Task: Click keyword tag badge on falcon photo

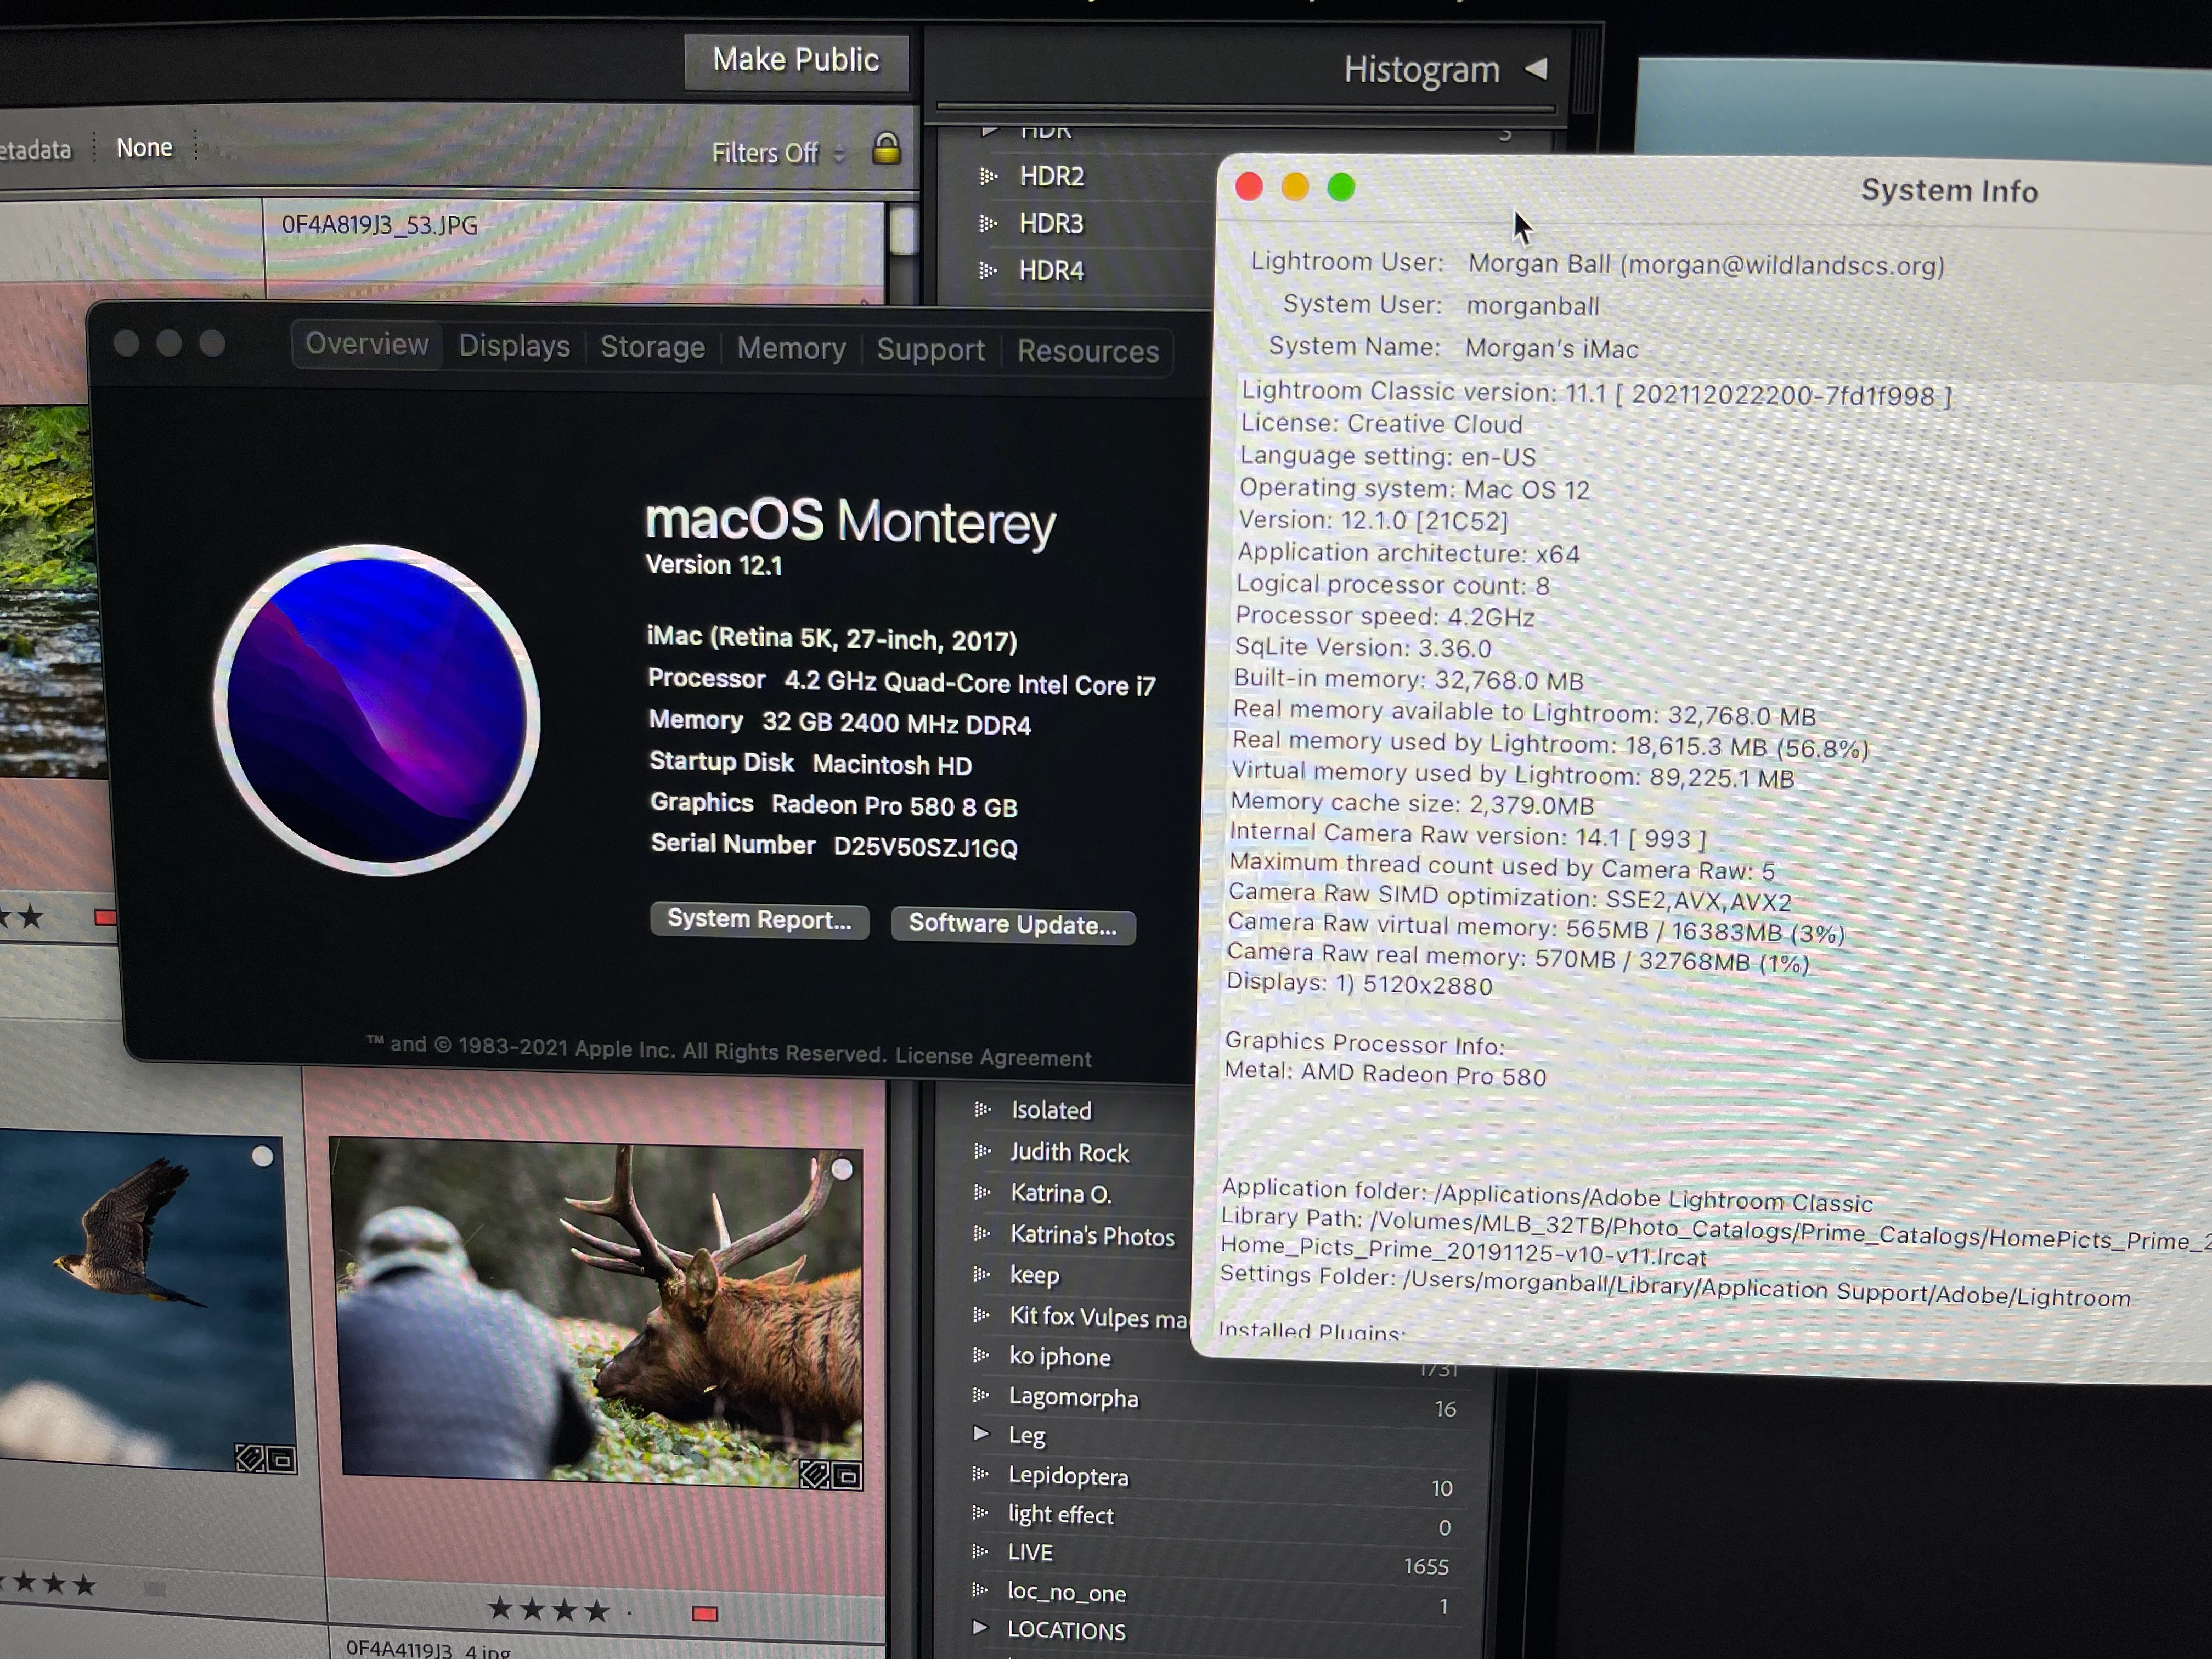Action: (x=249, y=1459)
